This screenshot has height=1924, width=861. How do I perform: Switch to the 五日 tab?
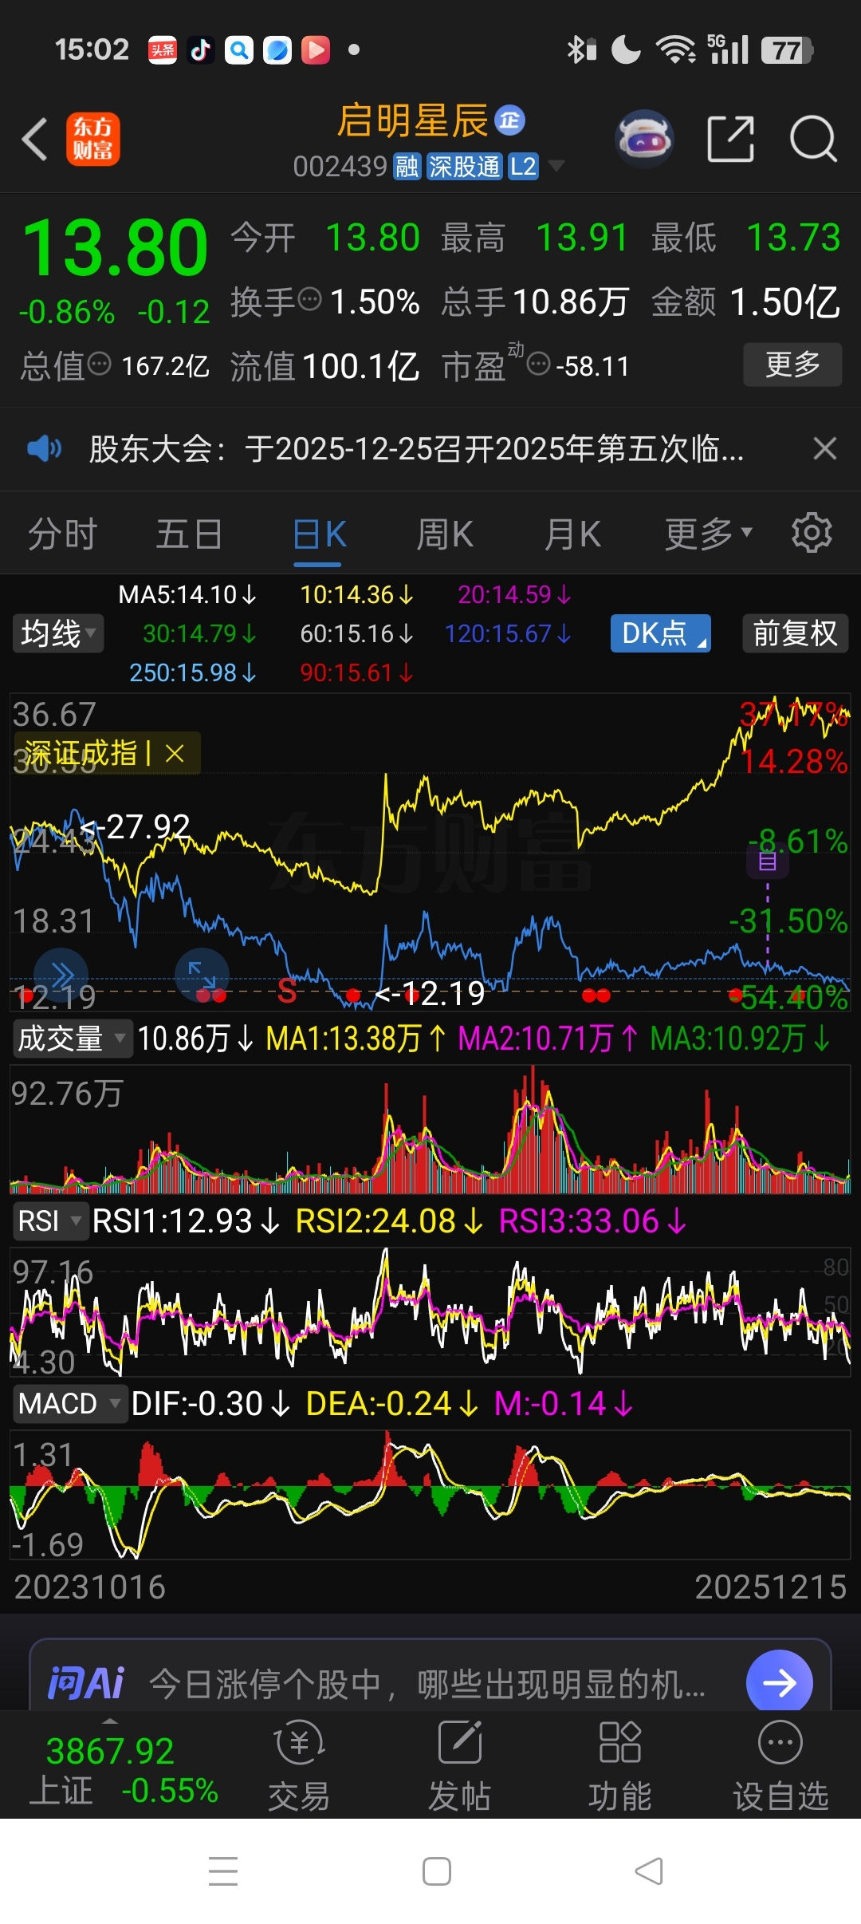[x=189, y=534]
